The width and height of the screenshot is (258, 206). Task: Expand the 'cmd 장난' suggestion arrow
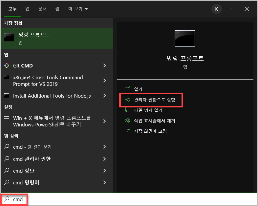coord(104,171)
